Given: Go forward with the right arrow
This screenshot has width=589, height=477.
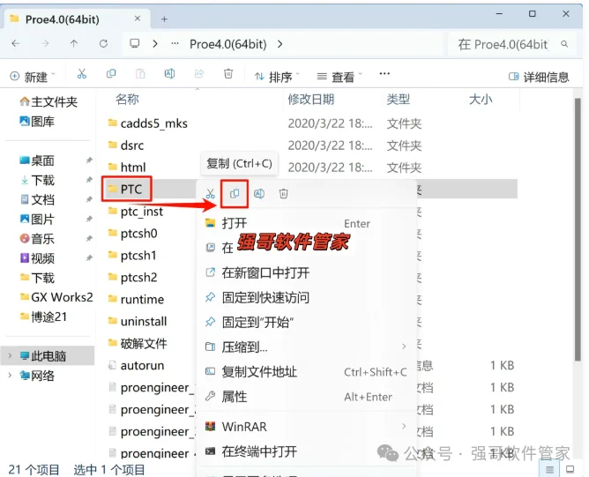Looking at the screenshot, I should [45, 44].
